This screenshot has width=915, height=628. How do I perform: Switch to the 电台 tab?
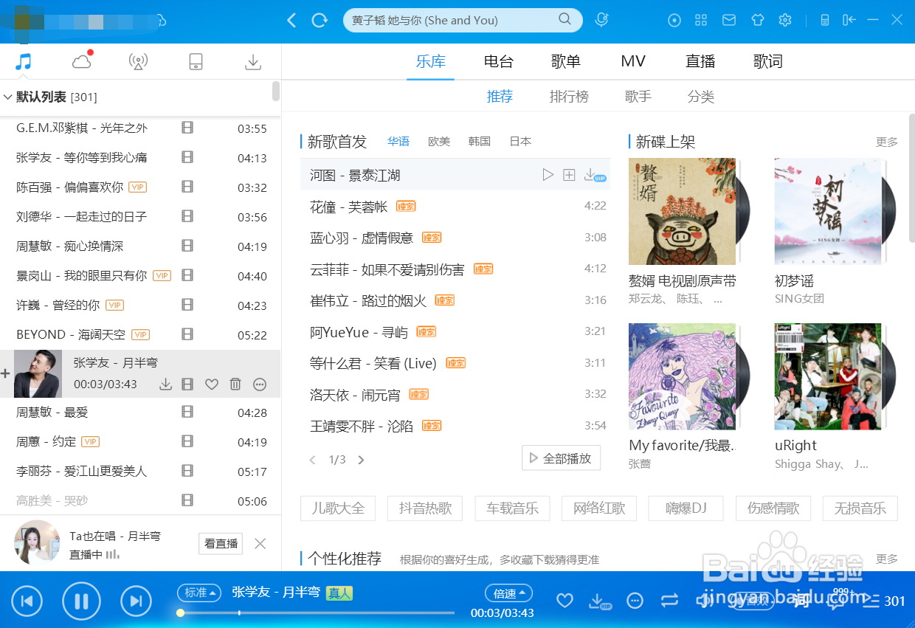tap(499, 61)
